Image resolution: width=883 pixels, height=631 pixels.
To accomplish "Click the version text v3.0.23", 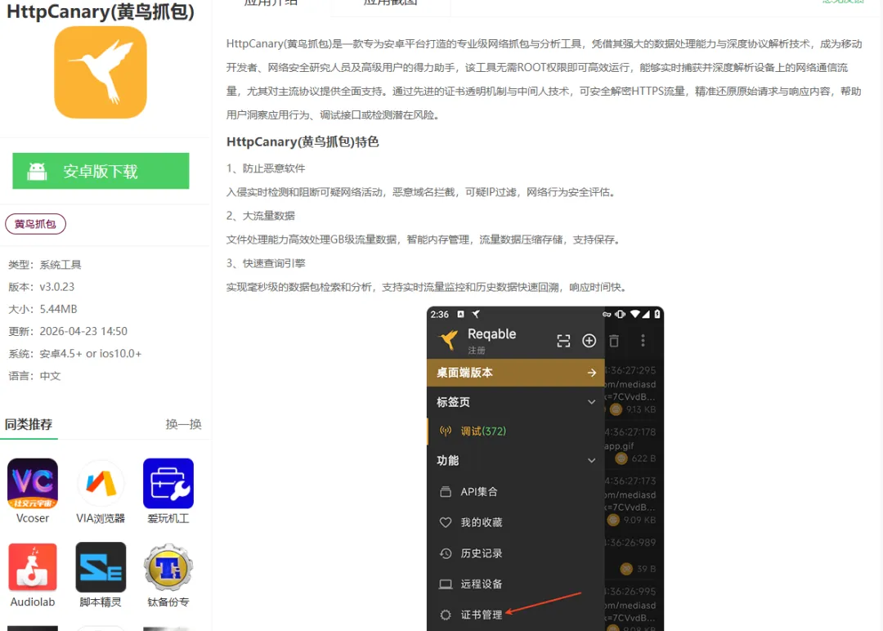I will [57, 287].
